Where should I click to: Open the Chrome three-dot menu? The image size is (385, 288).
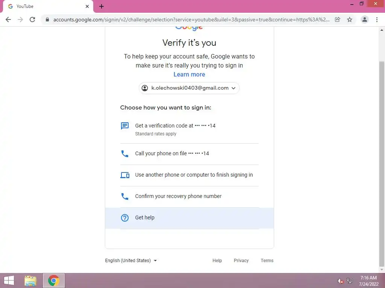pyautogui.click(x=377, y=19)
